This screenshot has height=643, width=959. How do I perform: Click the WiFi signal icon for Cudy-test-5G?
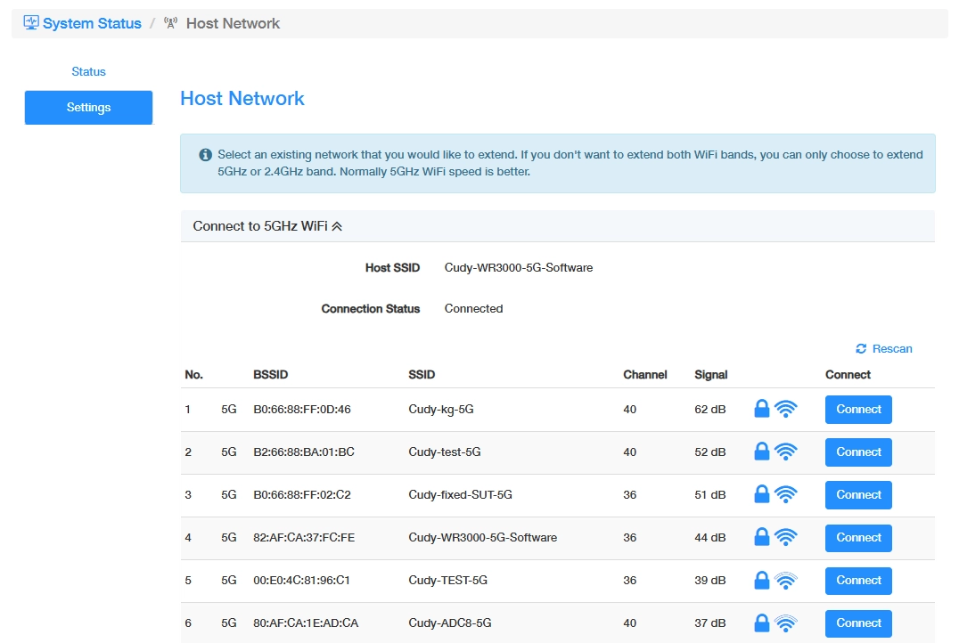(786, 451)
